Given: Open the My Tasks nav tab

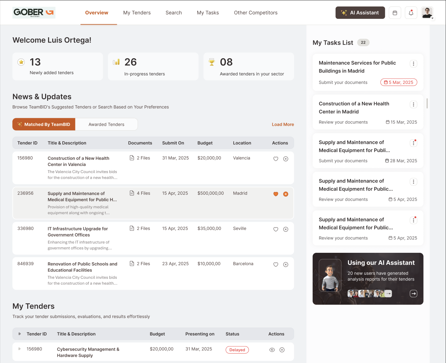Looking at the screenshot, I should pos(208,13).
